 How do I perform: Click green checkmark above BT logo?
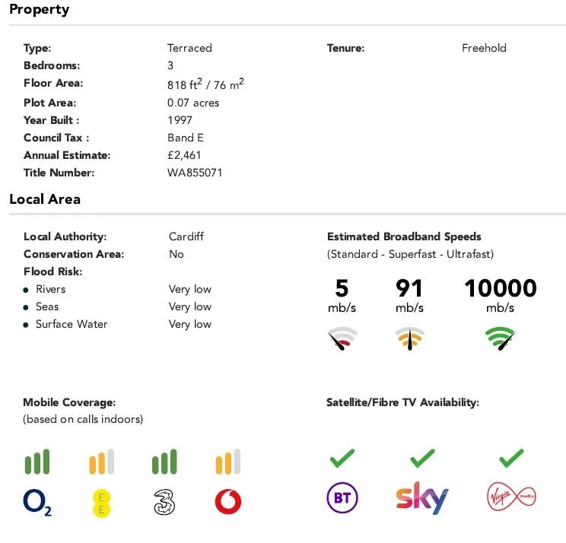tap(342, 459)
